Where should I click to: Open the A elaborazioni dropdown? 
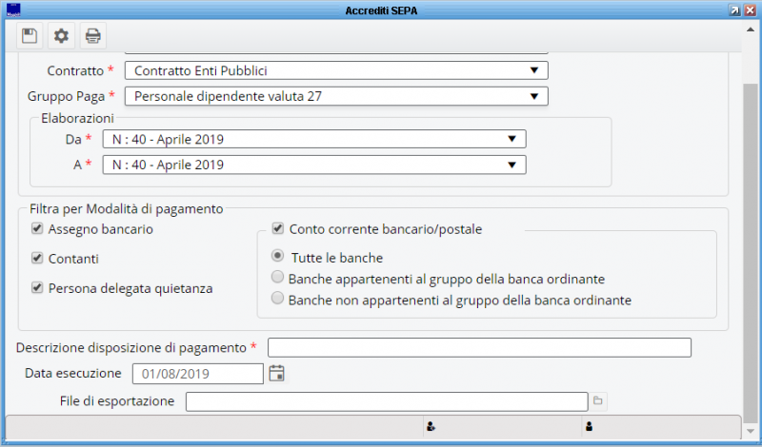(511, 165)
